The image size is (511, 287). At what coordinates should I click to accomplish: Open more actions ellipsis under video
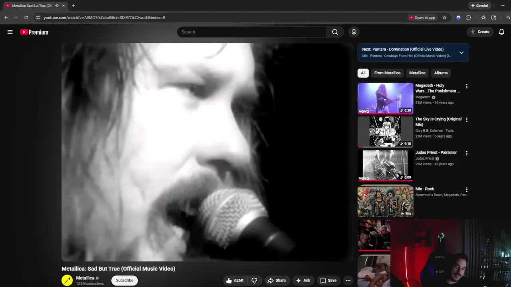[x=348, y=281]
